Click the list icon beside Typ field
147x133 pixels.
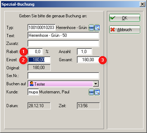[91, 28]
